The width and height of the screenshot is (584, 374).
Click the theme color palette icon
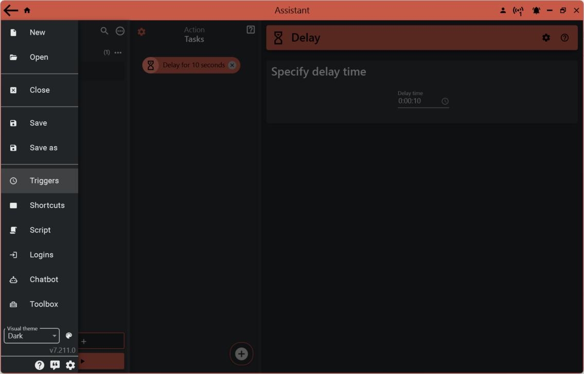tap(69, 335)
